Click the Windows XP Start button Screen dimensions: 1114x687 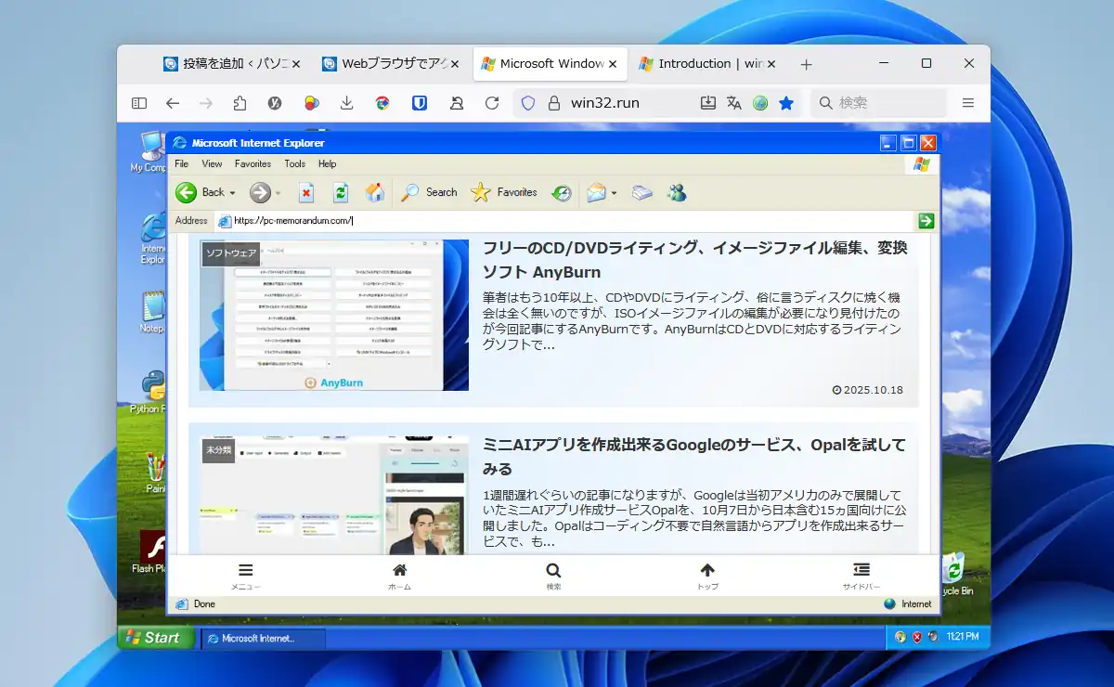[156, 638]
